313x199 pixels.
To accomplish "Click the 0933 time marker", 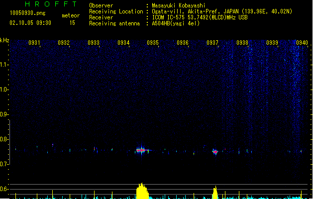I will (94, 43).
